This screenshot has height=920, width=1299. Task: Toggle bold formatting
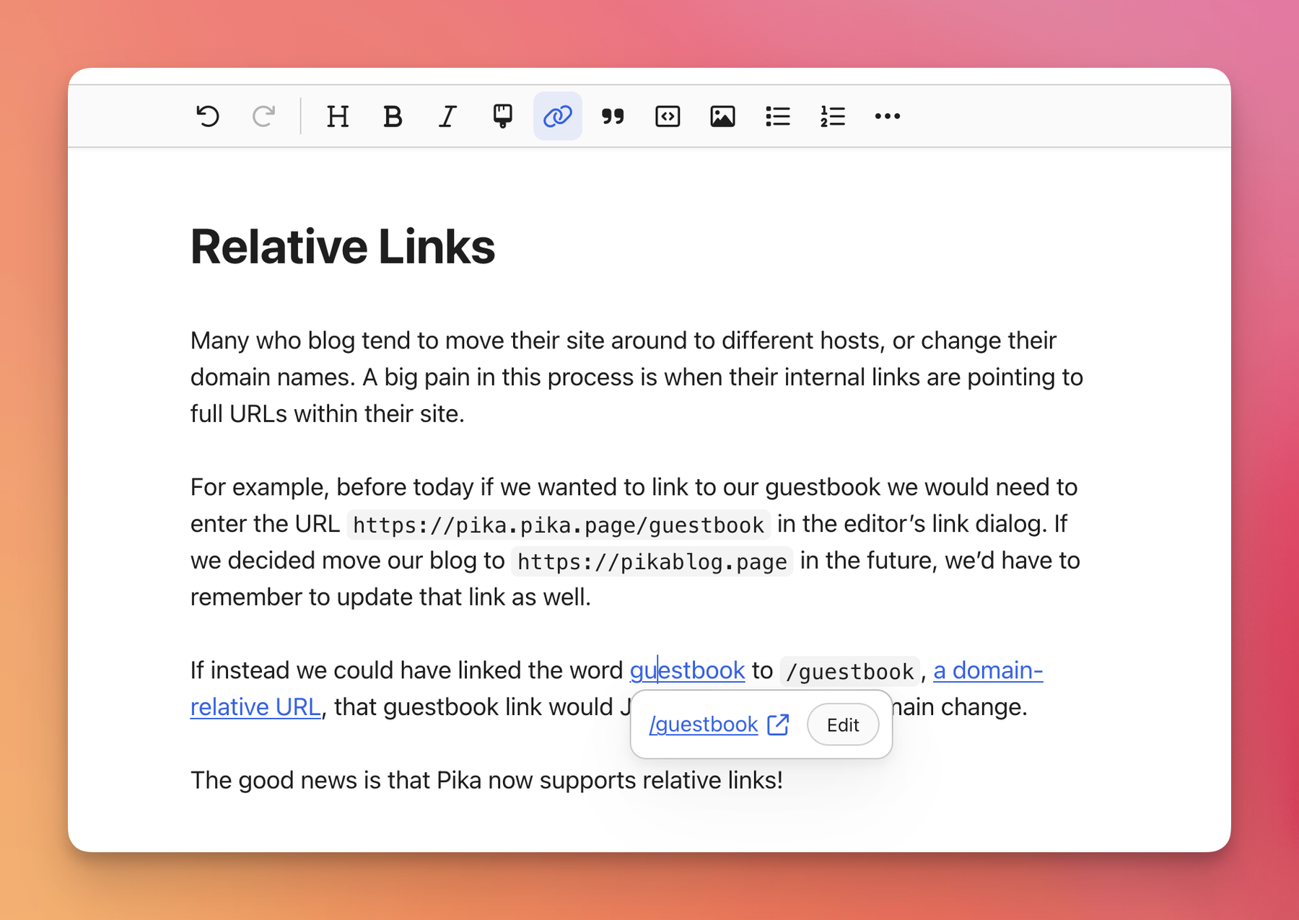393,116
